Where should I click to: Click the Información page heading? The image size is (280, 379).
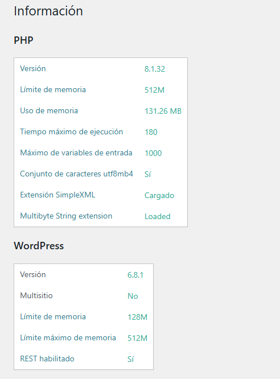click(x=48, y=11)
